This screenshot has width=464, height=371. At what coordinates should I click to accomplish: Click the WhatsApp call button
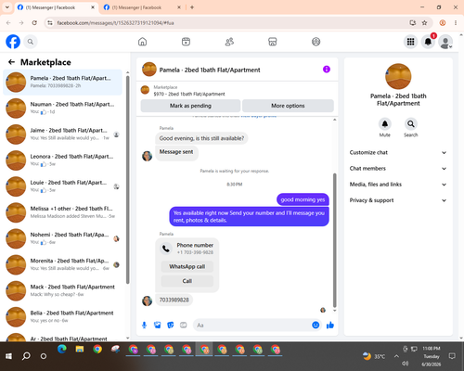pyautogui.click(x=187, y=266)
